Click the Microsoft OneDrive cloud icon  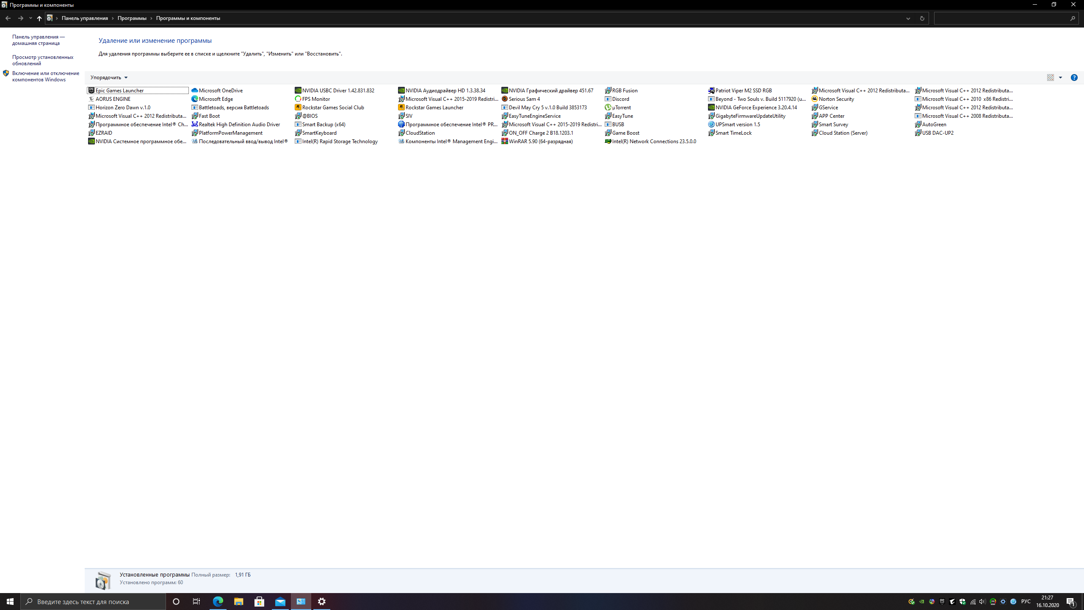(194, 90)
